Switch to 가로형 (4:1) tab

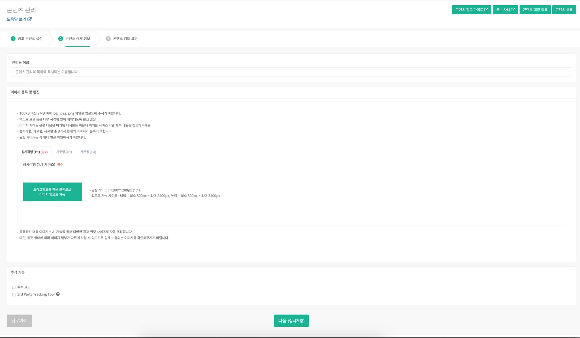click(x=64, y=152)
